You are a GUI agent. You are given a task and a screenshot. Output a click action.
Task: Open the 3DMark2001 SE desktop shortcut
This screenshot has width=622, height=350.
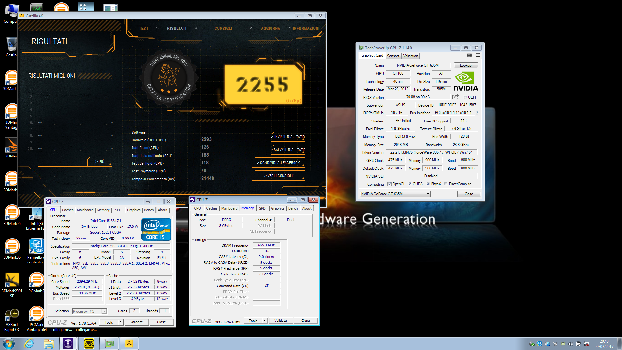(x=12, y=285)
